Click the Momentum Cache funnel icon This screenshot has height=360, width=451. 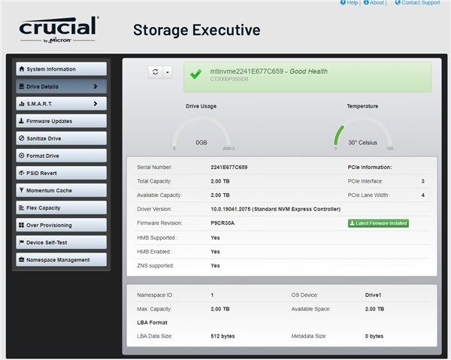[21, 190]
